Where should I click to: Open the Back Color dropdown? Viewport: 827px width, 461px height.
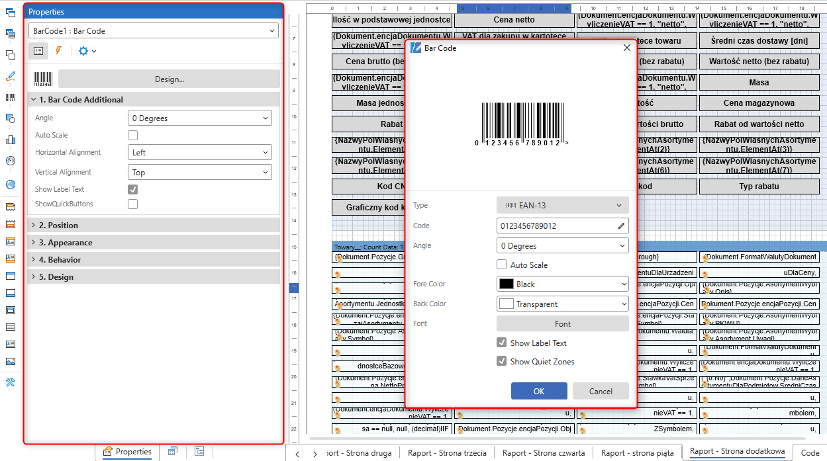tap(563, 304)
